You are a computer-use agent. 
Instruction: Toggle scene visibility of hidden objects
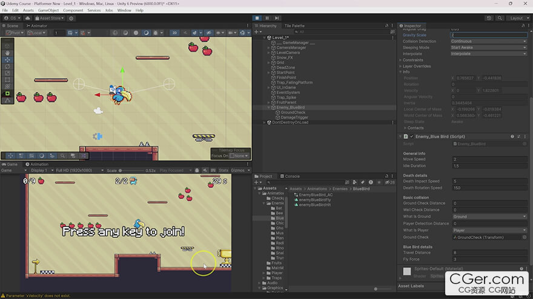tap(209, 33)
